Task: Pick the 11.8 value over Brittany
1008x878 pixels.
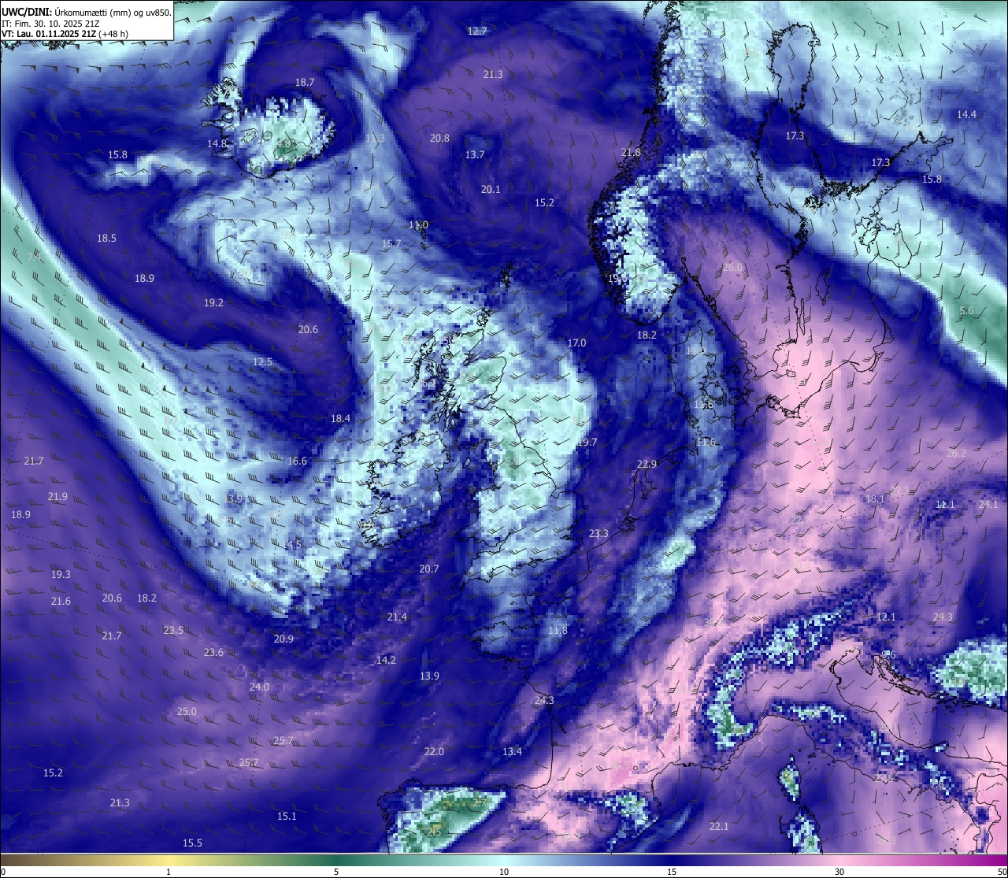Action: click(x=558, y=630)
